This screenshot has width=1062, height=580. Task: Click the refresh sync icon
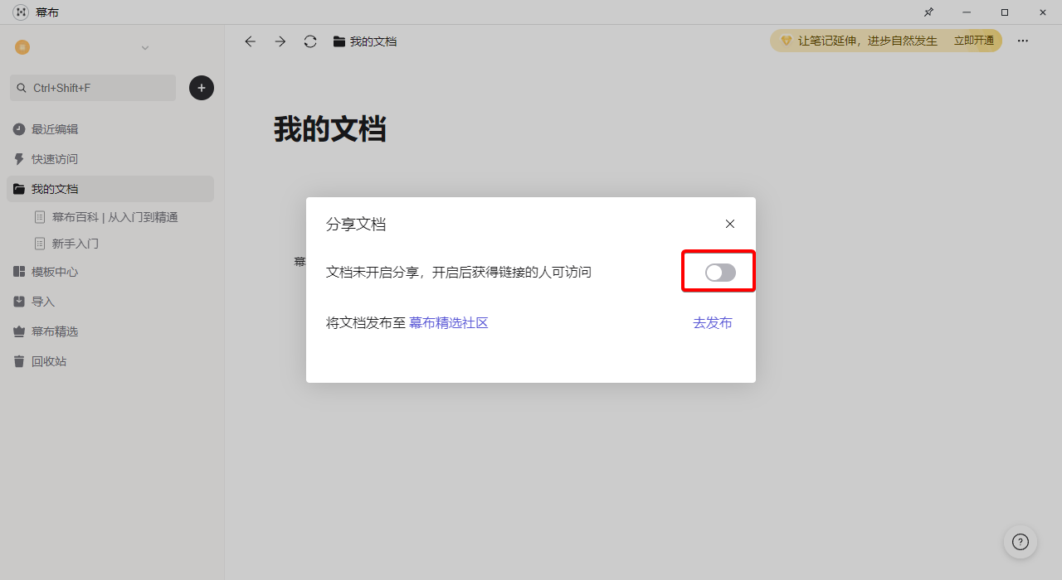coord(310,41)
